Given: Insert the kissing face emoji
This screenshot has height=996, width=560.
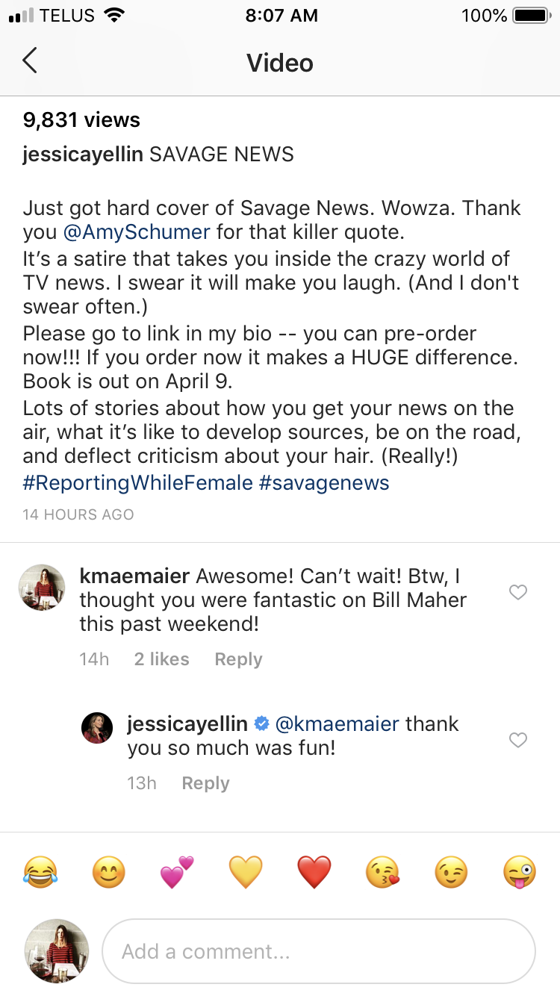Looking at the screenshot, I should (382, 872).
